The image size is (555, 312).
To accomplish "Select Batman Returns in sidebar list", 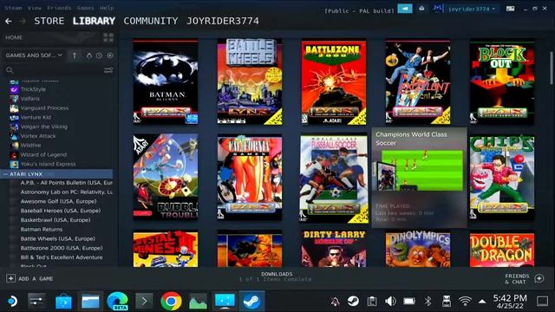I will (42, 229).
